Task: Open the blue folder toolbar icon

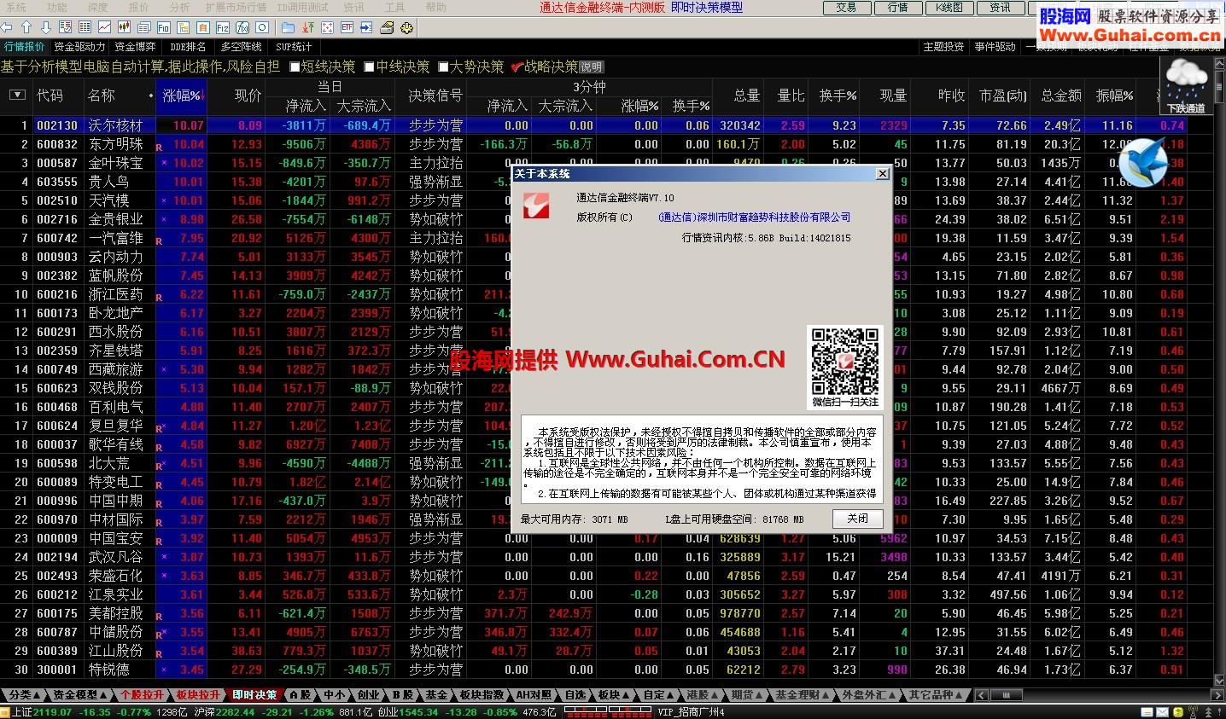Action: [x=288, y=27]
